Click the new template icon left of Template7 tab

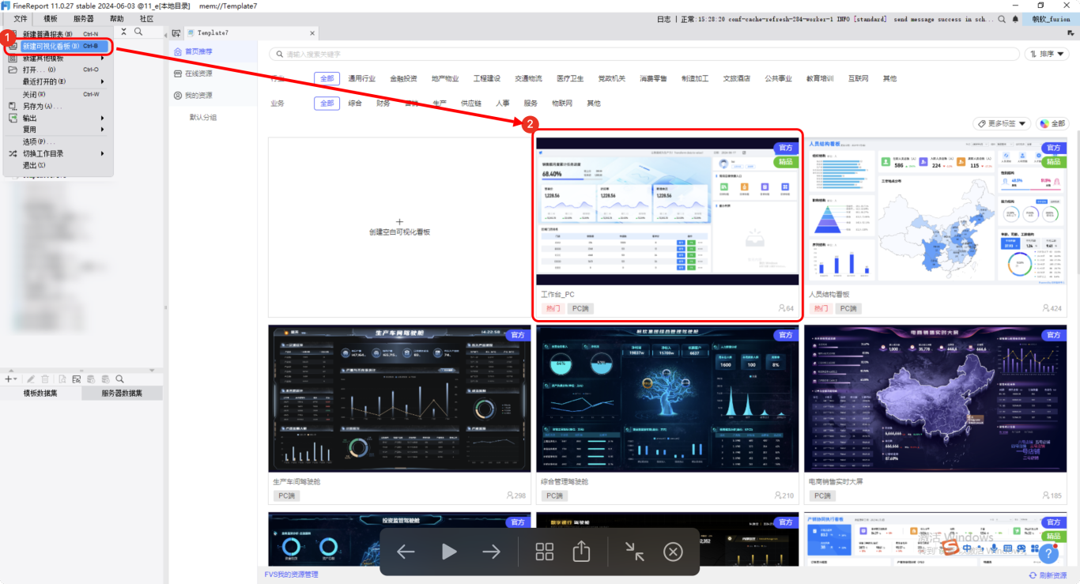[176, 32]
